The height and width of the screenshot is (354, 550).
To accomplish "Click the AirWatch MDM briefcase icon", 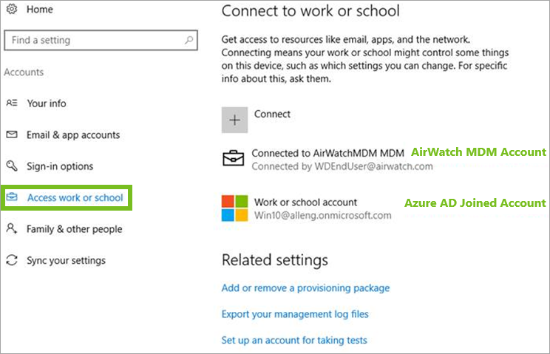I will point(234,158).
